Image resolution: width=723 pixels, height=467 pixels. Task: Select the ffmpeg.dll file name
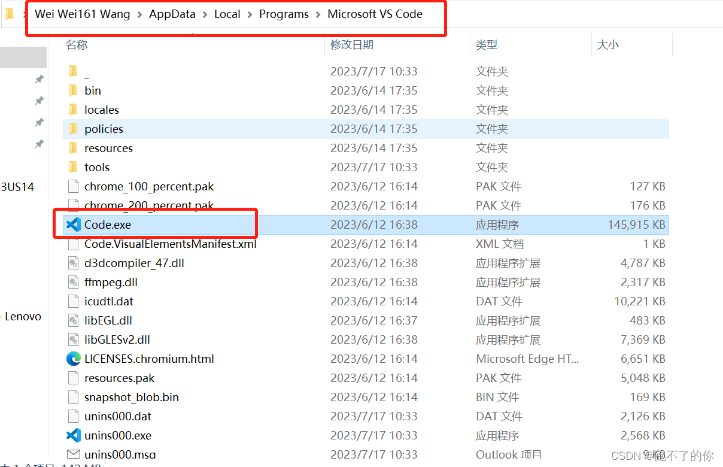[x=111, y=282]
